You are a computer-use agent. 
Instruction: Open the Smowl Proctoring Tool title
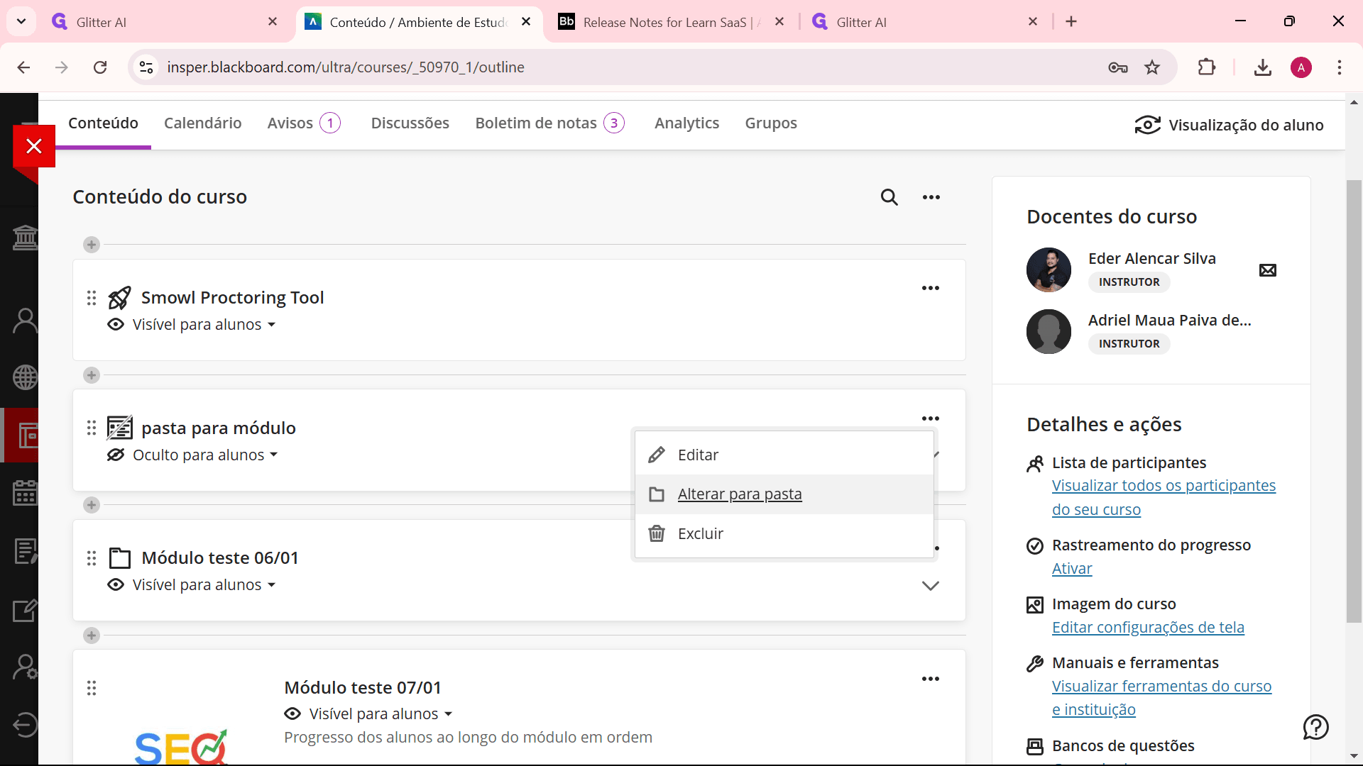[232, 298]
